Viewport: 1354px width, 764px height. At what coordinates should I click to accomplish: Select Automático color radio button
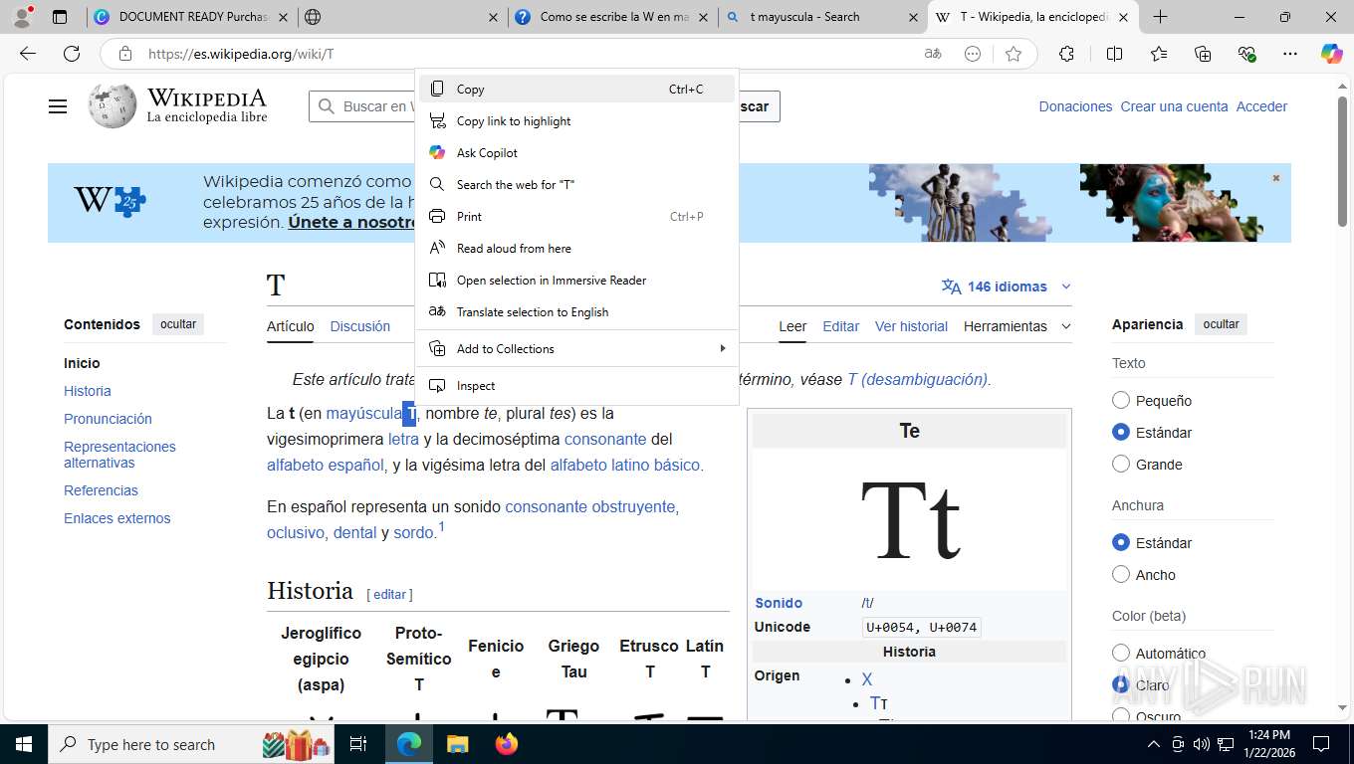(1121, 653)
